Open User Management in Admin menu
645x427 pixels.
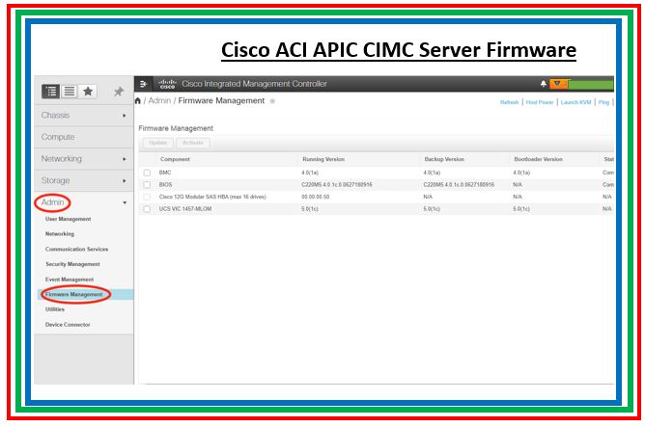click(68, 219)
